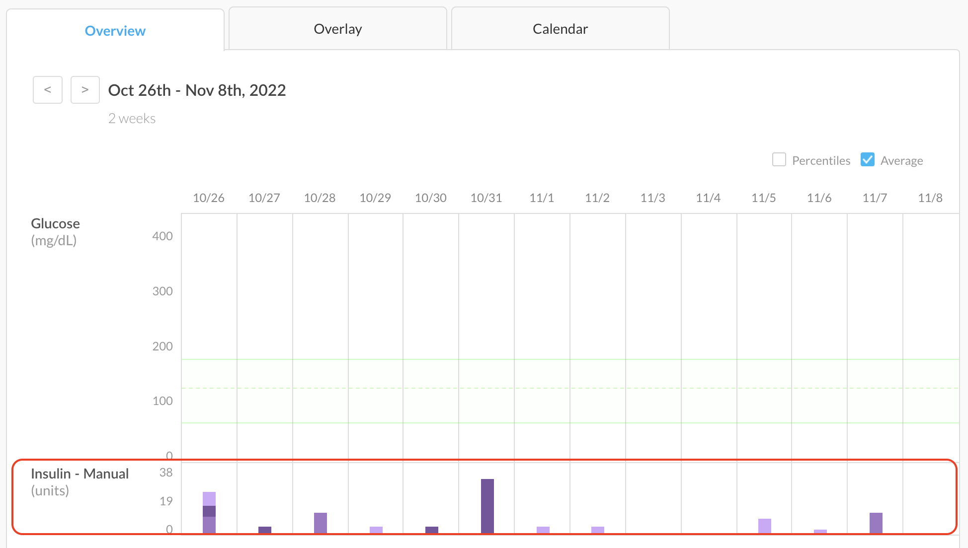Select the Overview tab
The height and width of the screenshot is (548, 968).
tap(115, 31)
